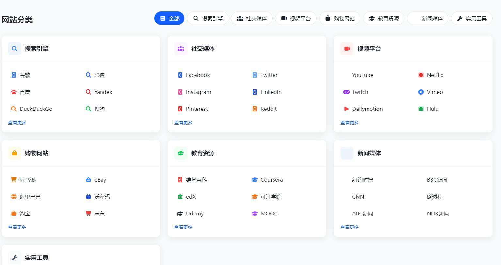501x265 pixels.
Task: Click the Netflix icon in 视频平台
Action: point(421,75)
